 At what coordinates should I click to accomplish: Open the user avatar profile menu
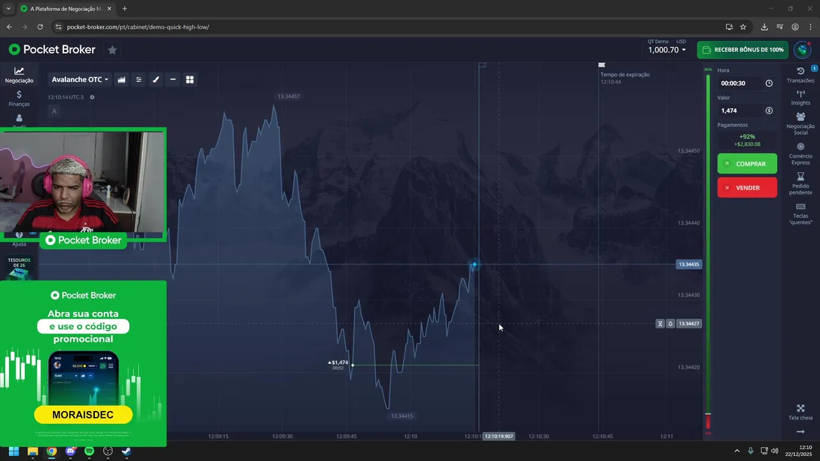802,50
